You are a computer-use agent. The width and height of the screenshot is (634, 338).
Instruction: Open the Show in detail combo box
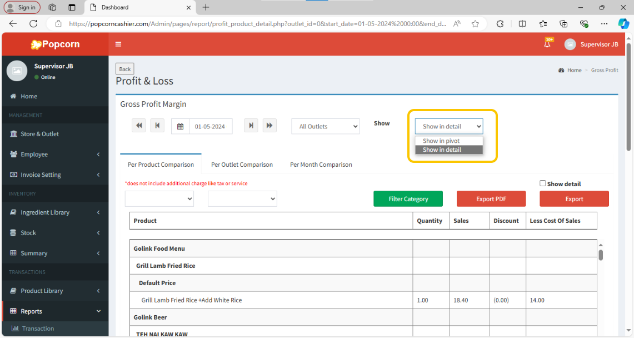click(449, 126)
